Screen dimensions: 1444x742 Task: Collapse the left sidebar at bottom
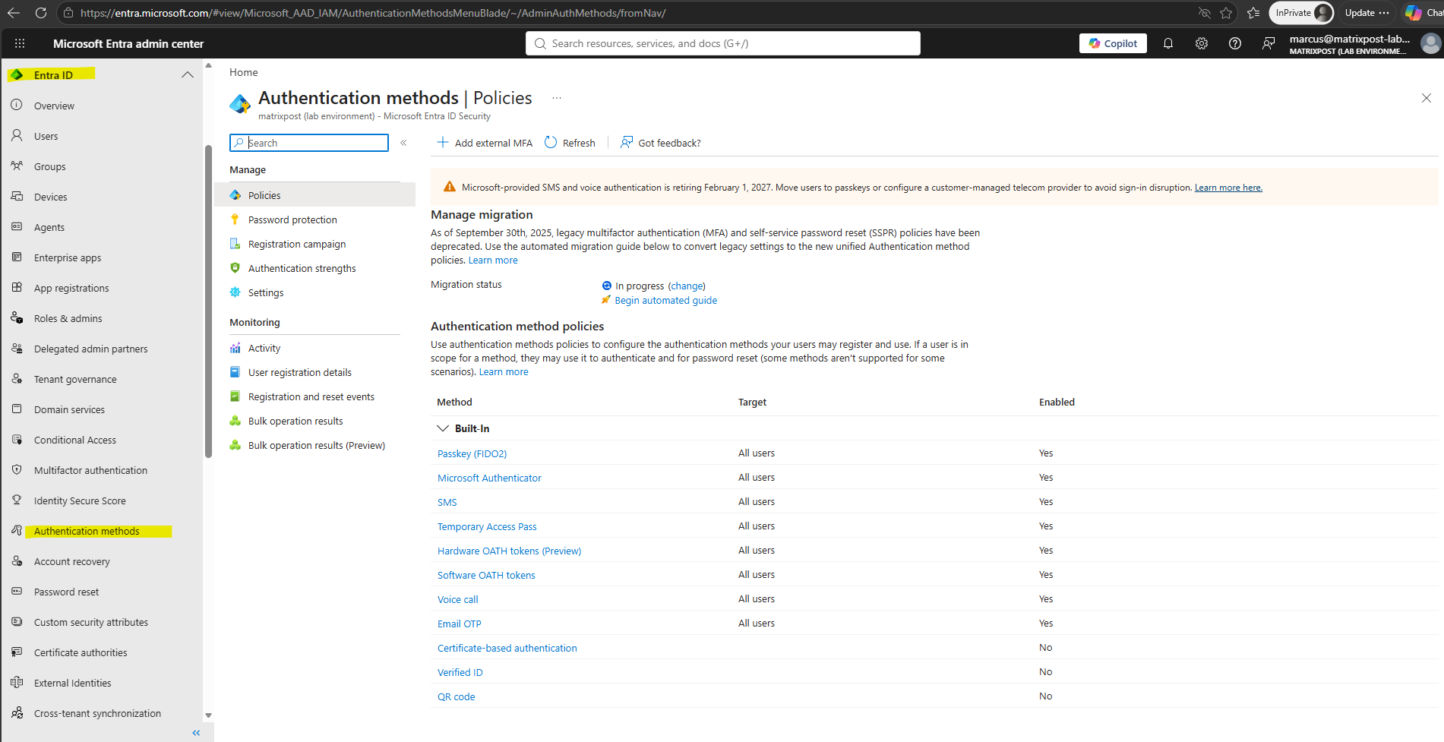(x=196, y=733)
